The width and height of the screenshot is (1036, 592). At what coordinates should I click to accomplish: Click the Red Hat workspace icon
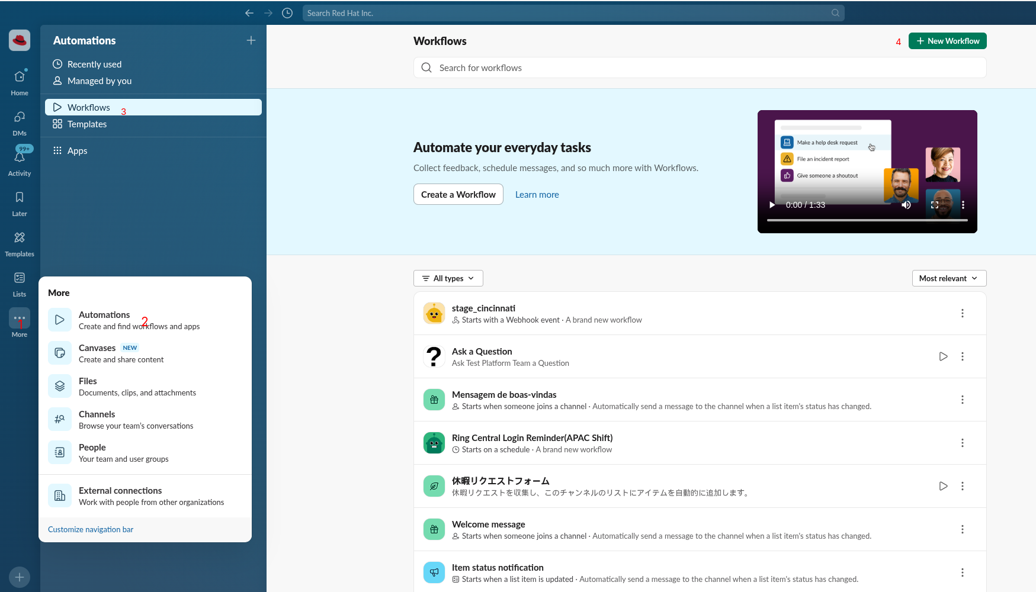20,40
